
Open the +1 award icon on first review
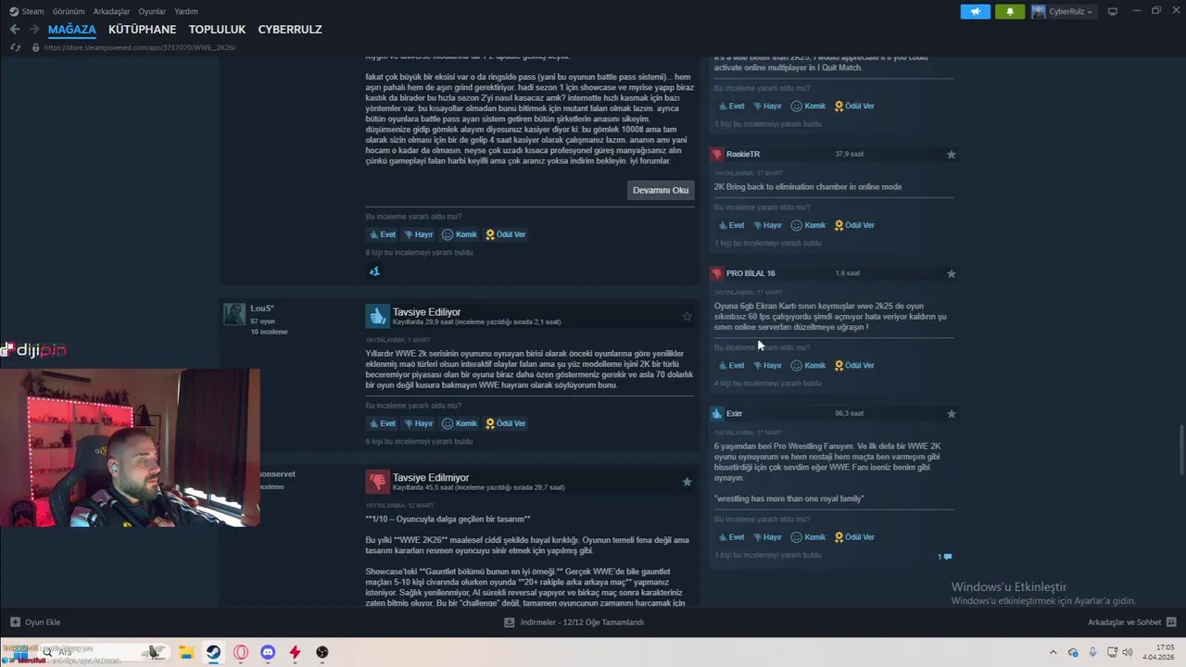(x=374, y=271)
